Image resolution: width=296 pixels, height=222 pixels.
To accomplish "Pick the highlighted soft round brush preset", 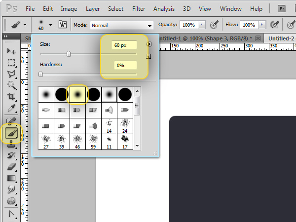I will tap(77, 94).
